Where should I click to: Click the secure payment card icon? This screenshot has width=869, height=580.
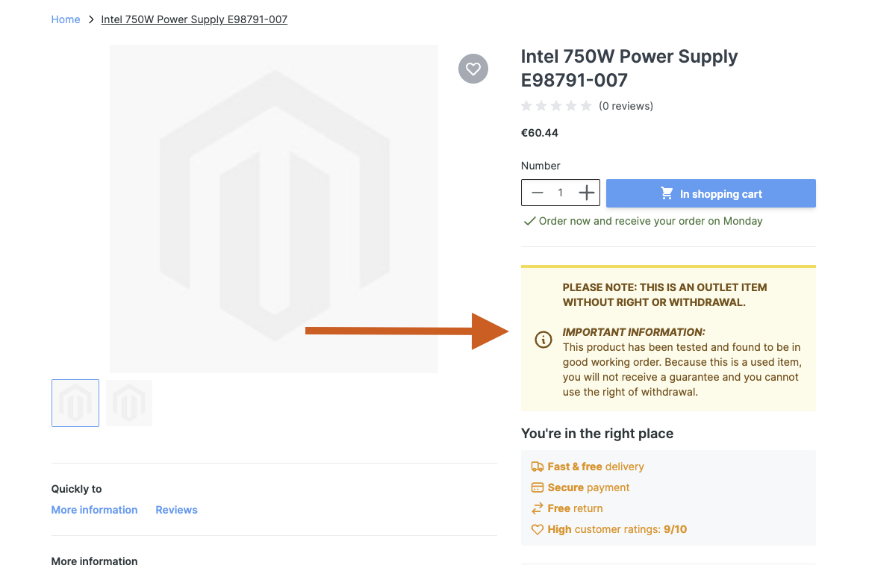coord(537,487)
